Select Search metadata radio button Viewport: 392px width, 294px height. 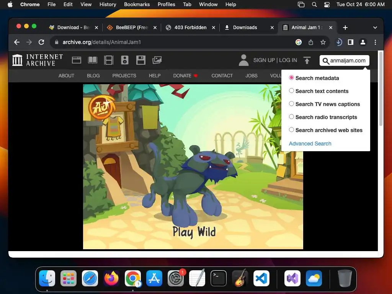[x=291, y=78]
